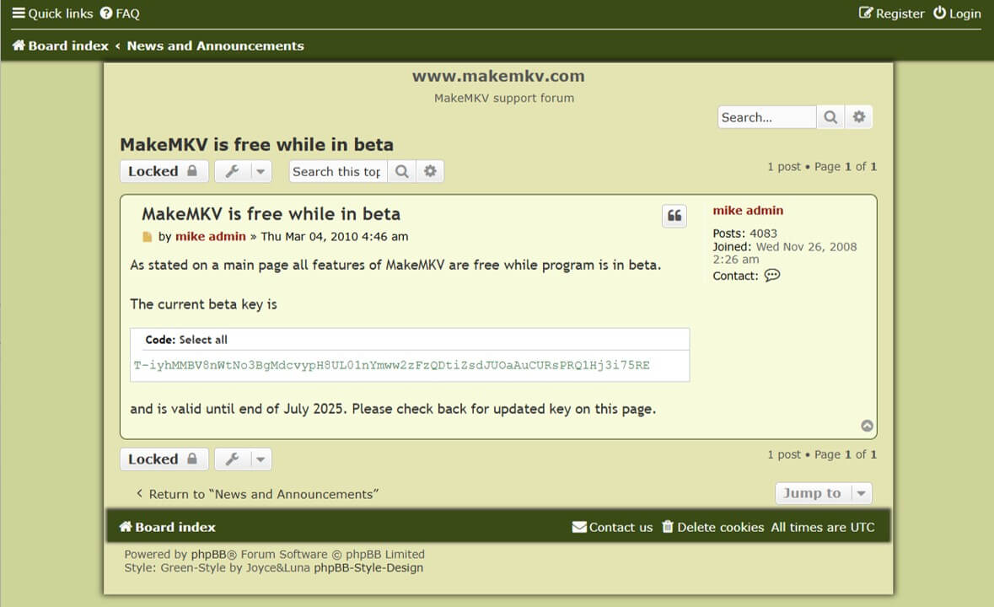Click the bottom Locked button
The width and height of the screenshot is (994, 607).
pyautogui.click(x=164, y=459)
